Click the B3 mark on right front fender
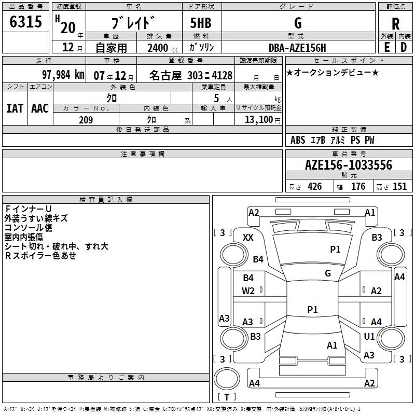 (x=377, y=238)
